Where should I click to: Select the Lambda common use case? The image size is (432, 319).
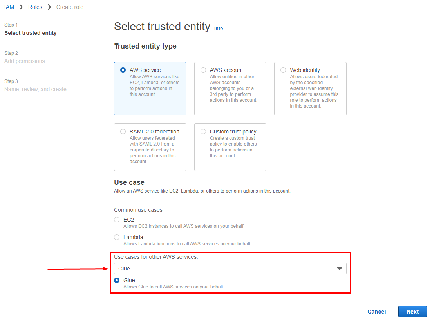click(117, 237)
